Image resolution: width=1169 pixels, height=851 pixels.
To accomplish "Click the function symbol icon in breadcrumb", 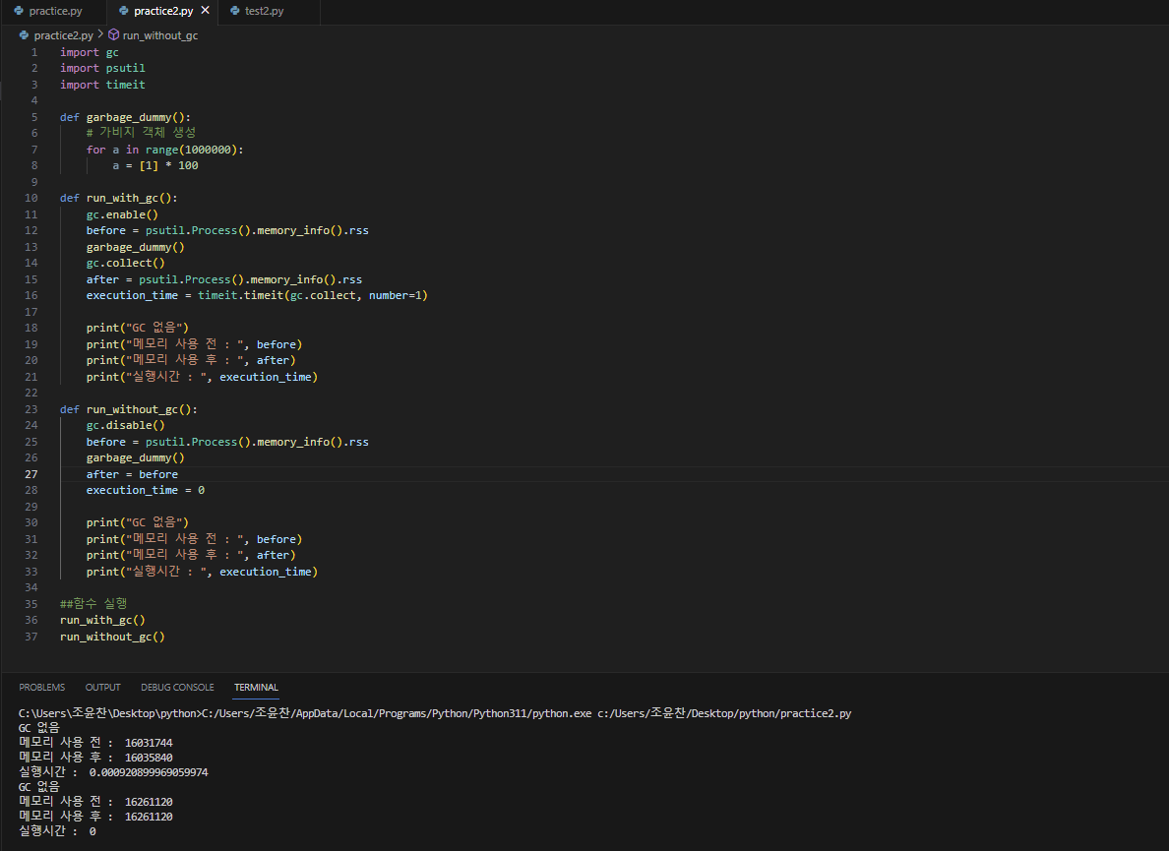I will pos(114,34).
